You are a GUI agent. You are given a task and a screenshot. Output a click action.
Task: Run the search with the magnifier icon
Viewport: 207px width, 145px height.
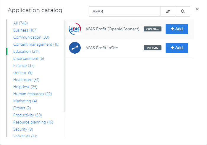183,11
